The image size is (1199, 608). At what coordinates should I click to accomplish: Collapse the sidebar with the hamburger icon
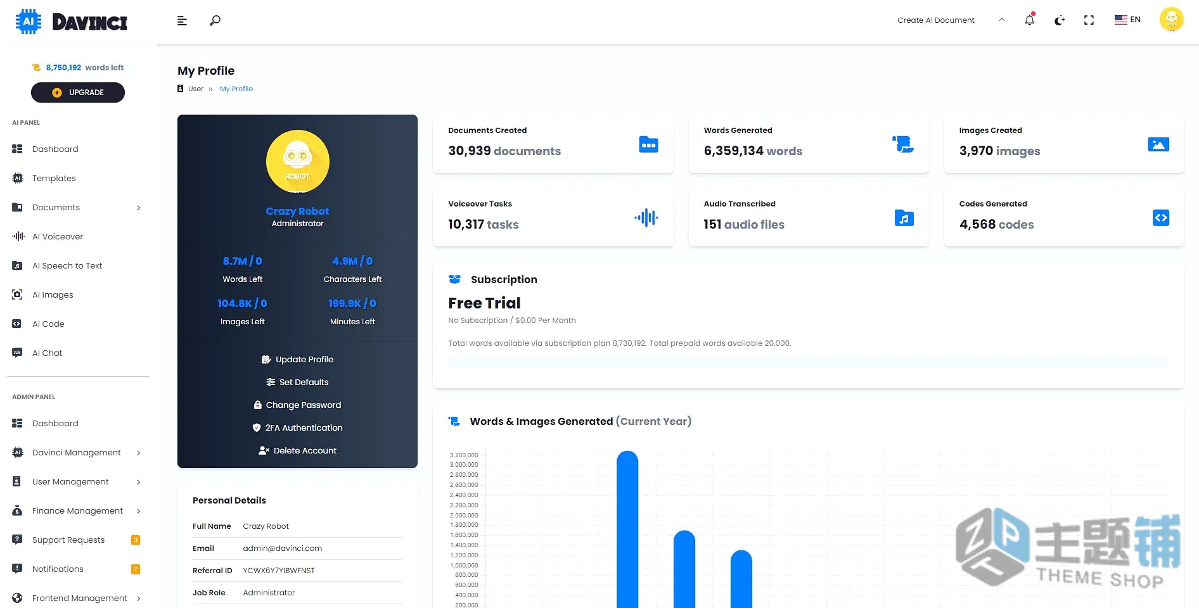coord(182,21)
